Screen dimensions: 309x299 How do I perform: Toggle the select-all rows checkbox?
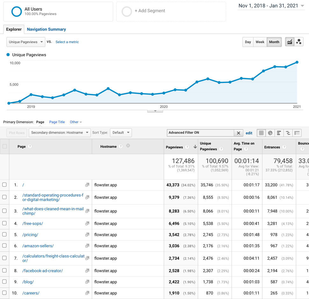click(4, 146)
